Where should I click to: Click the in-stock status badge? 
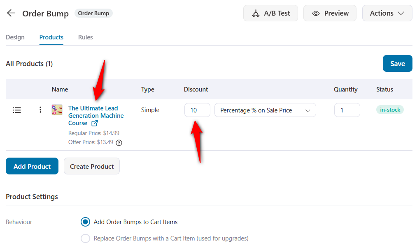point(390,110)
